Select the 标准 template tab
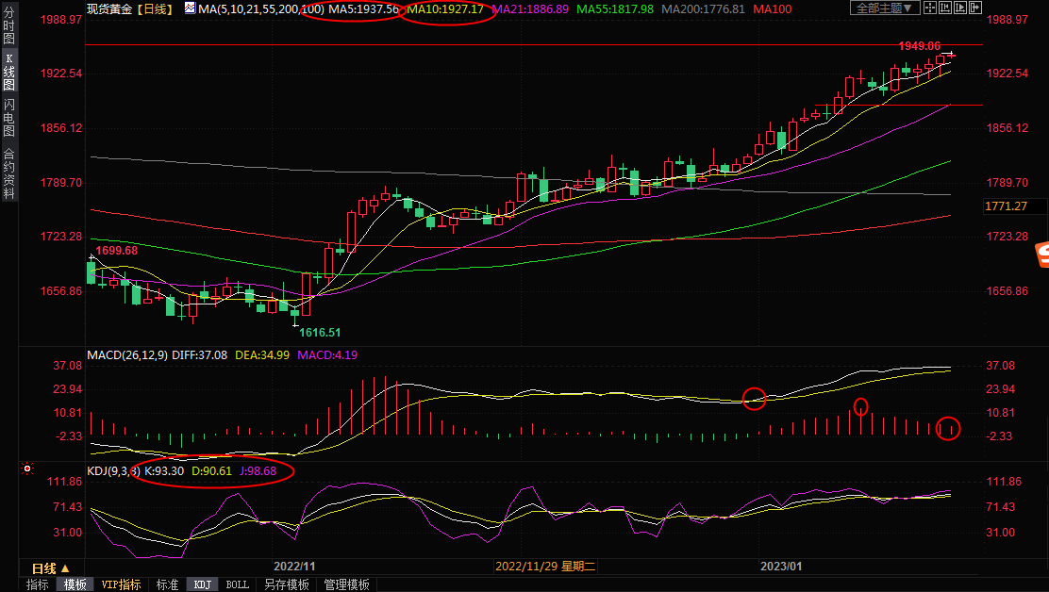 pyautogui.click(x=167, y=584)
